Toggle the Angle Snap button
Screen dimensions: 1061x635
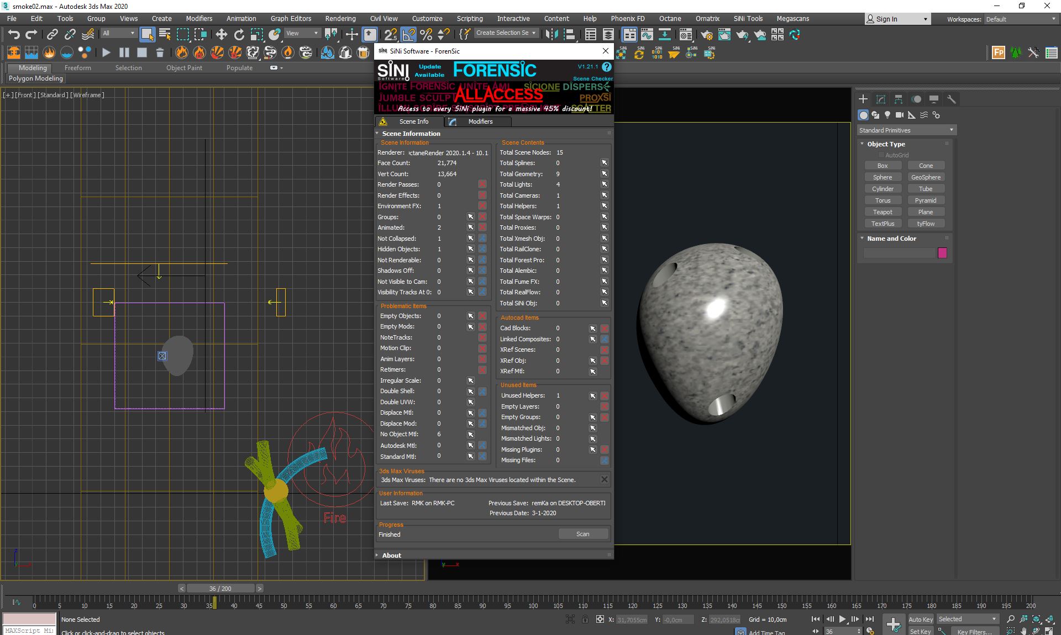(x=408, y=35)
